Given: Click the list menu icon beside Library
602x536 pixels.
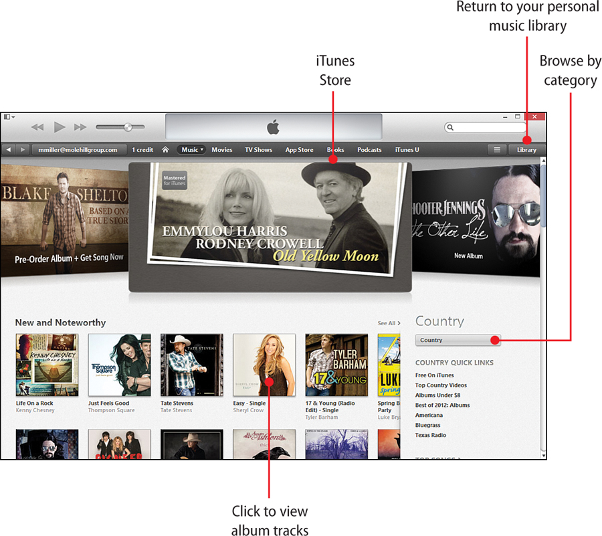Looking at the screenshot, I should point(497,150).
